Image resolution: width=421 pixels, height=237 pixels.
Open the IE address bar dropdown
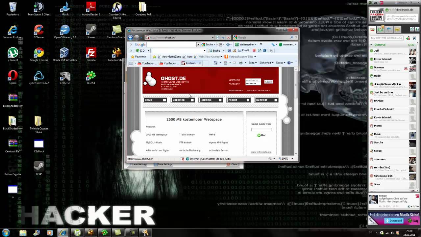click(213, 38)
